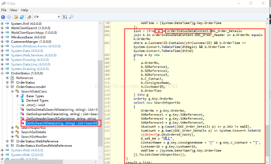Image resolution: width=271 pixels, height=164 pixels.
Task: Select System.Data (4.0.0.0) in tree
Action: [27, 51]
